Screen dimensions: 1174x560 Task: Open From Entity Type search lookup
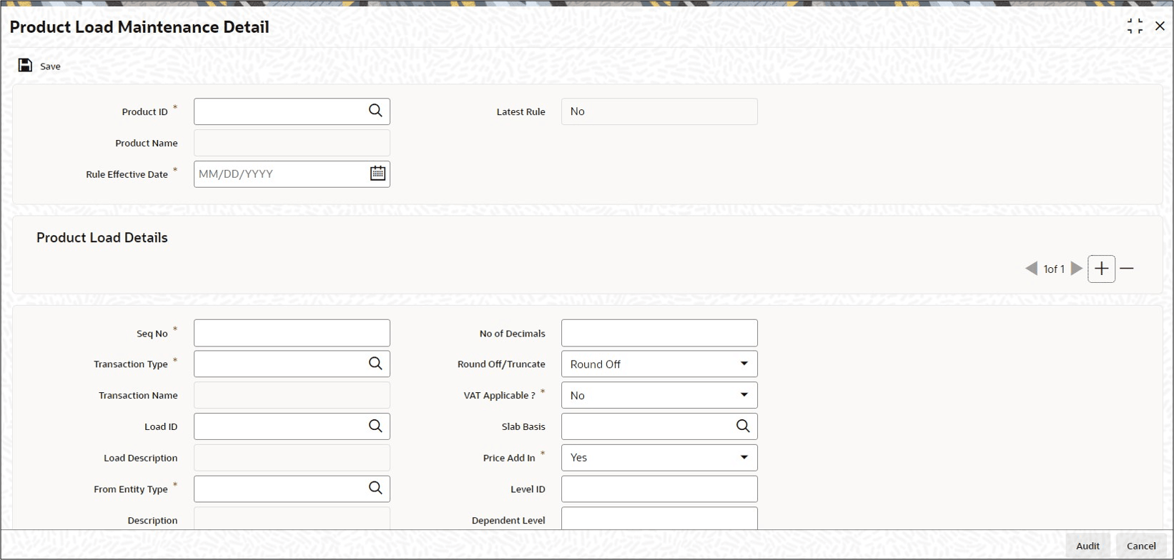375,489
